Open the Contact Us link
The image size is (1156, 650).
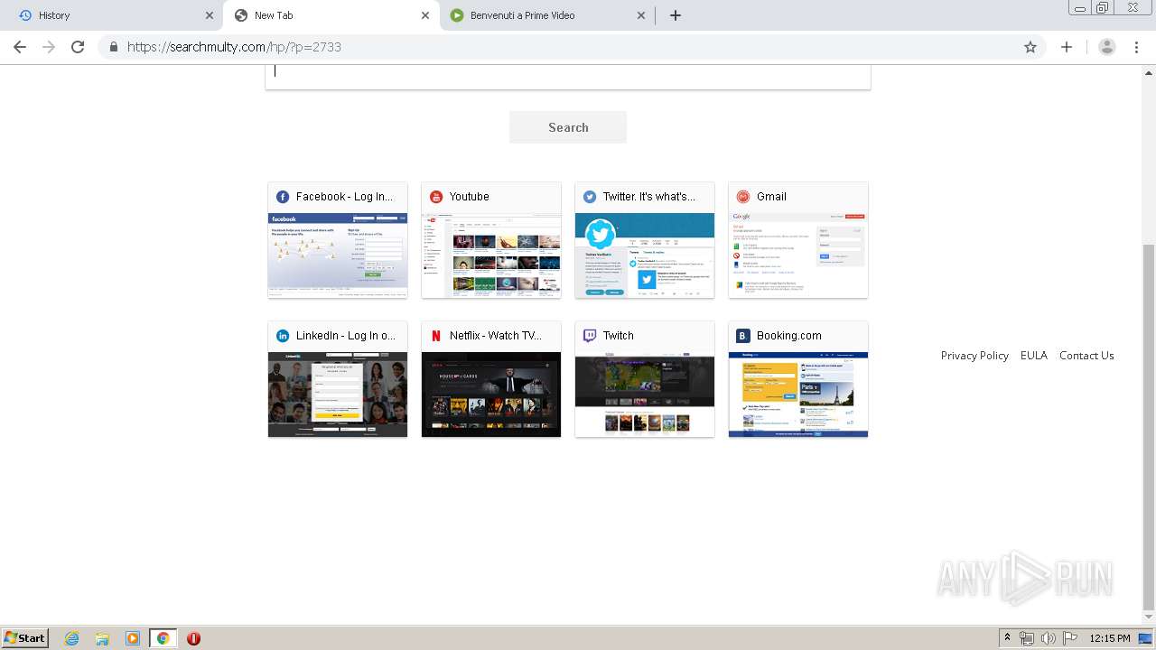coord(1086,356)
